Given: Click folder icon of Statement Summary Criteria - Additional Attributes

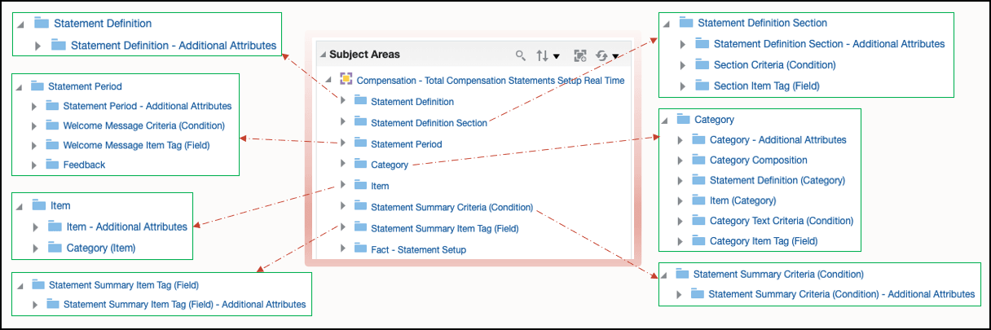Looking at the screenshot, I should point(698,294).
